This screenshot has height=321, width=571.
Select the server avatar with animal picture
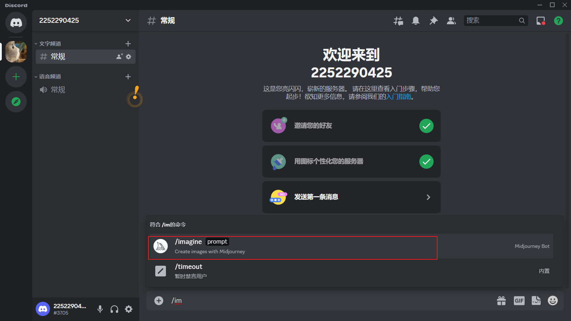(x=16, y=52)
